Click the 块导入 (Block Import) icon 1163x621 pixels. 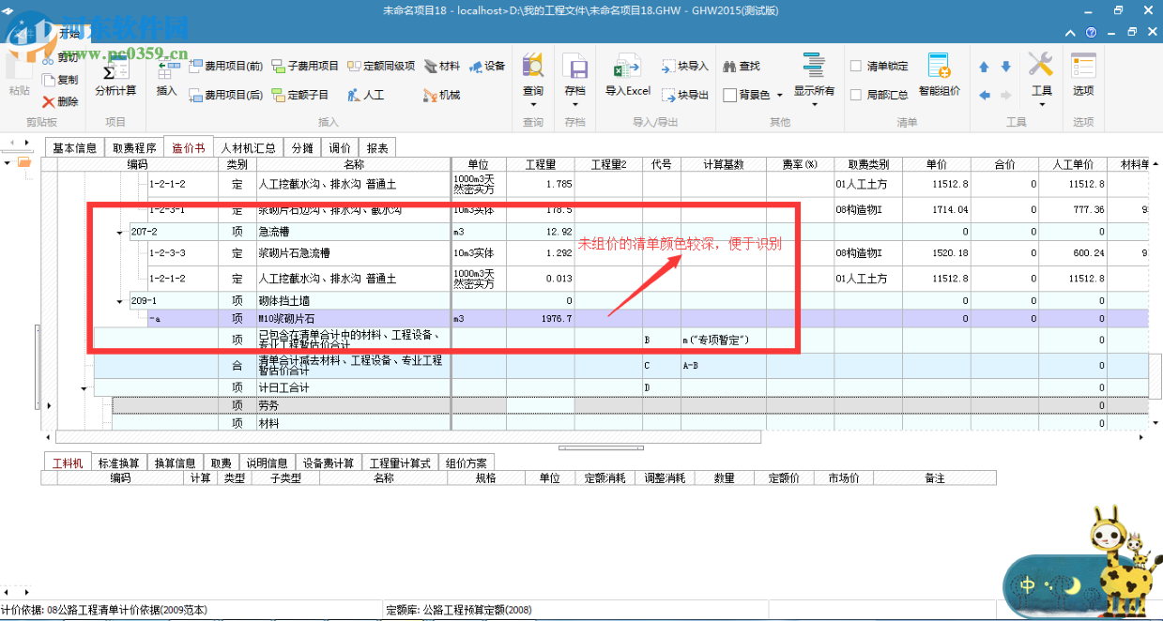pos(684,67)
